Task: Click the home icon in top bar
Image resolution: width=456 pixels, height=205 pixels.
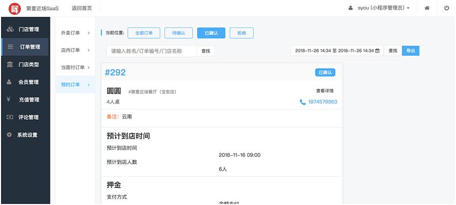Action: tap(427, 8)
